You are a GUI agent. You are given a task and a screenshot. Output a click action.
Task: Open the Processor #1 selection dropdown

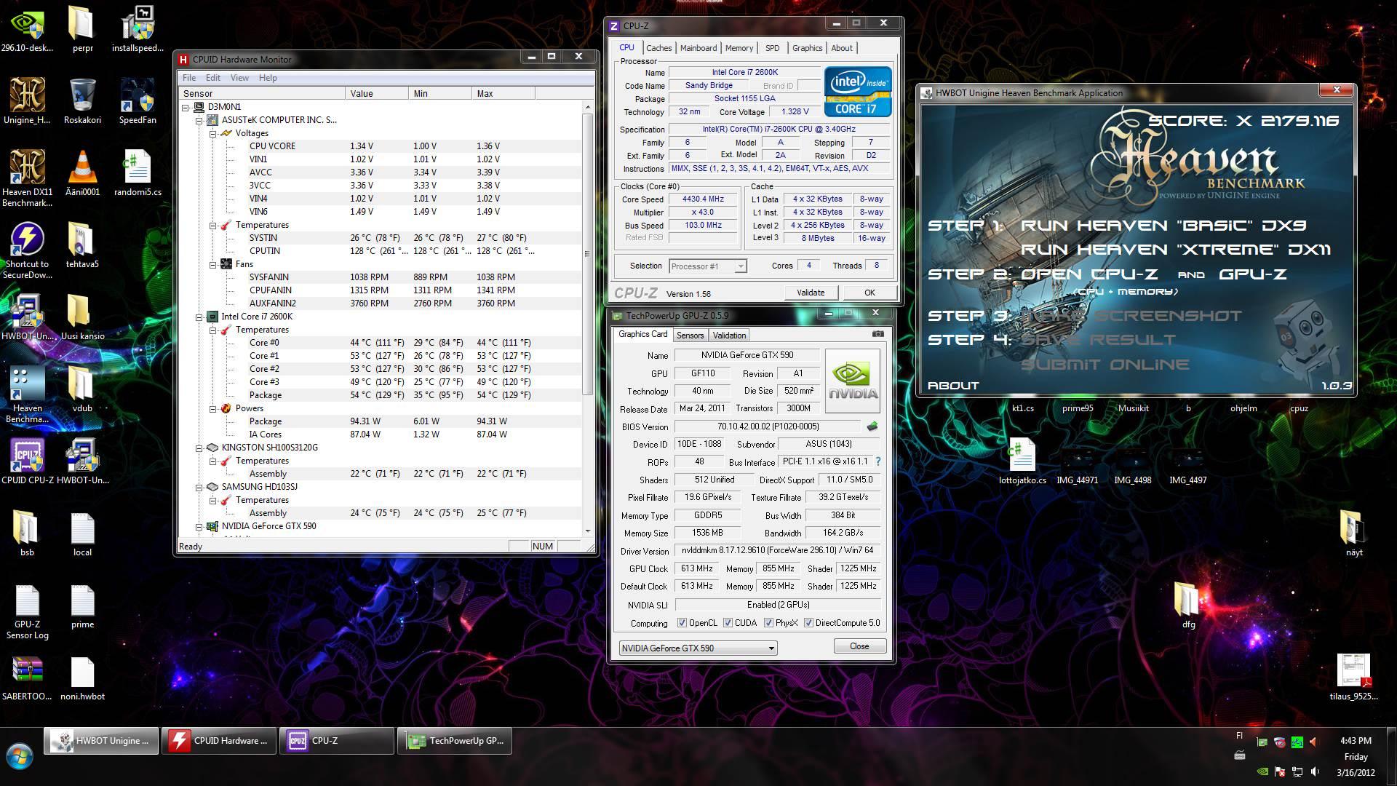[707, 266]
